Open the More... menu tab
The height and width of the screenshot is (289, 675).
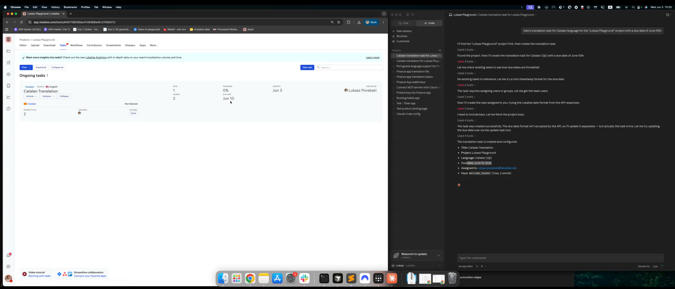pyautogui.click(x=154, y=45)
